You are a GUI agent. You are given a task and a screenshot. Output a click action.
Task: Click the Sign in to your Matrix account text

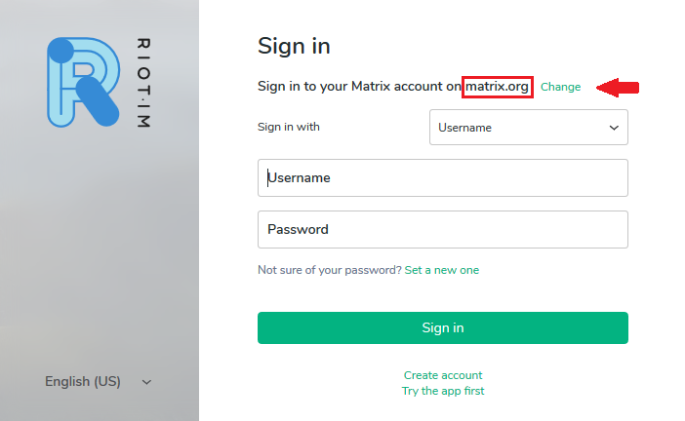(x=359, y=87)
